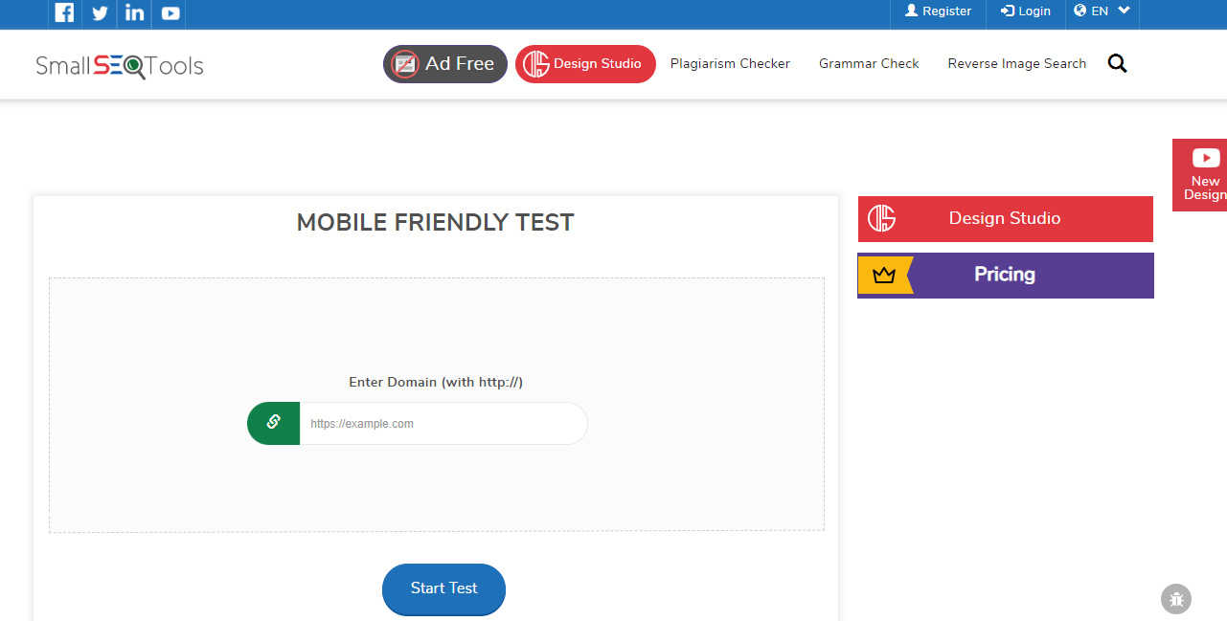Open the Register link
Viewport: 1227px width, 621px height.
[x=937, y=11]
